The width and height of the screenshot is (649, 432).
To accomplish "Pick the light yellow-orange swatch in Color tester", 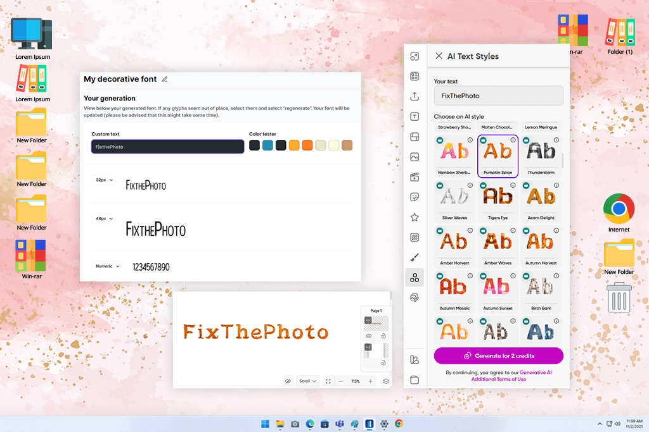I will click(x=294, y=145).
